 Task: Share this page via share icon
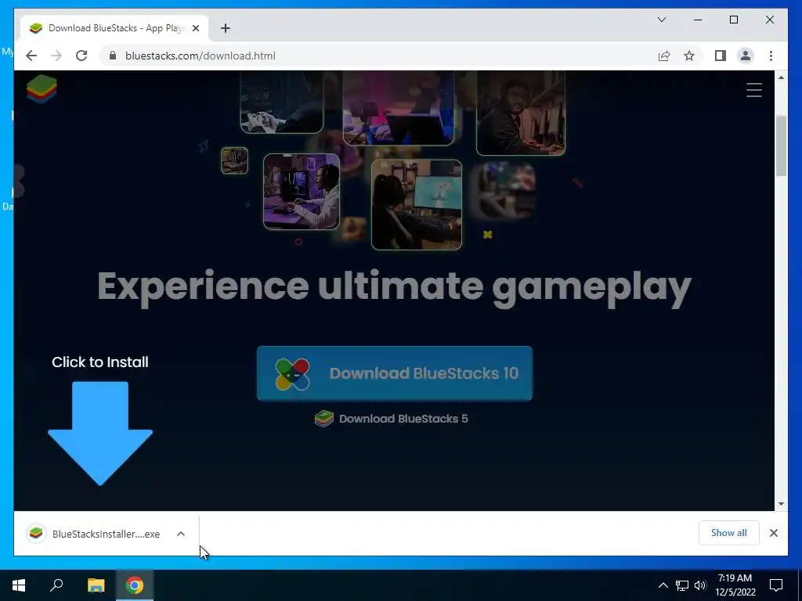pos(664,56)
